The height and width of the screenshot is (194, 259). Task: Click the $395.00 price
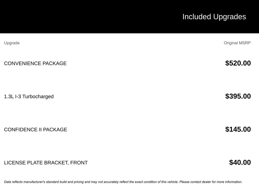pos(238,96)
